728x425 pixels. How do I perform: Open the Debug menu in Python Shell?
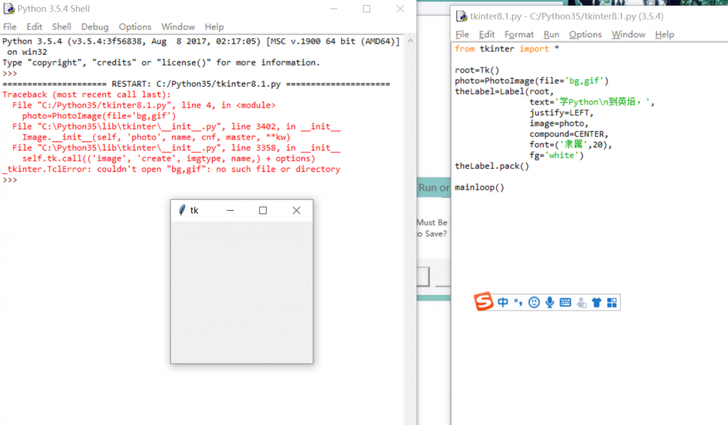click(x=95, y=26)
